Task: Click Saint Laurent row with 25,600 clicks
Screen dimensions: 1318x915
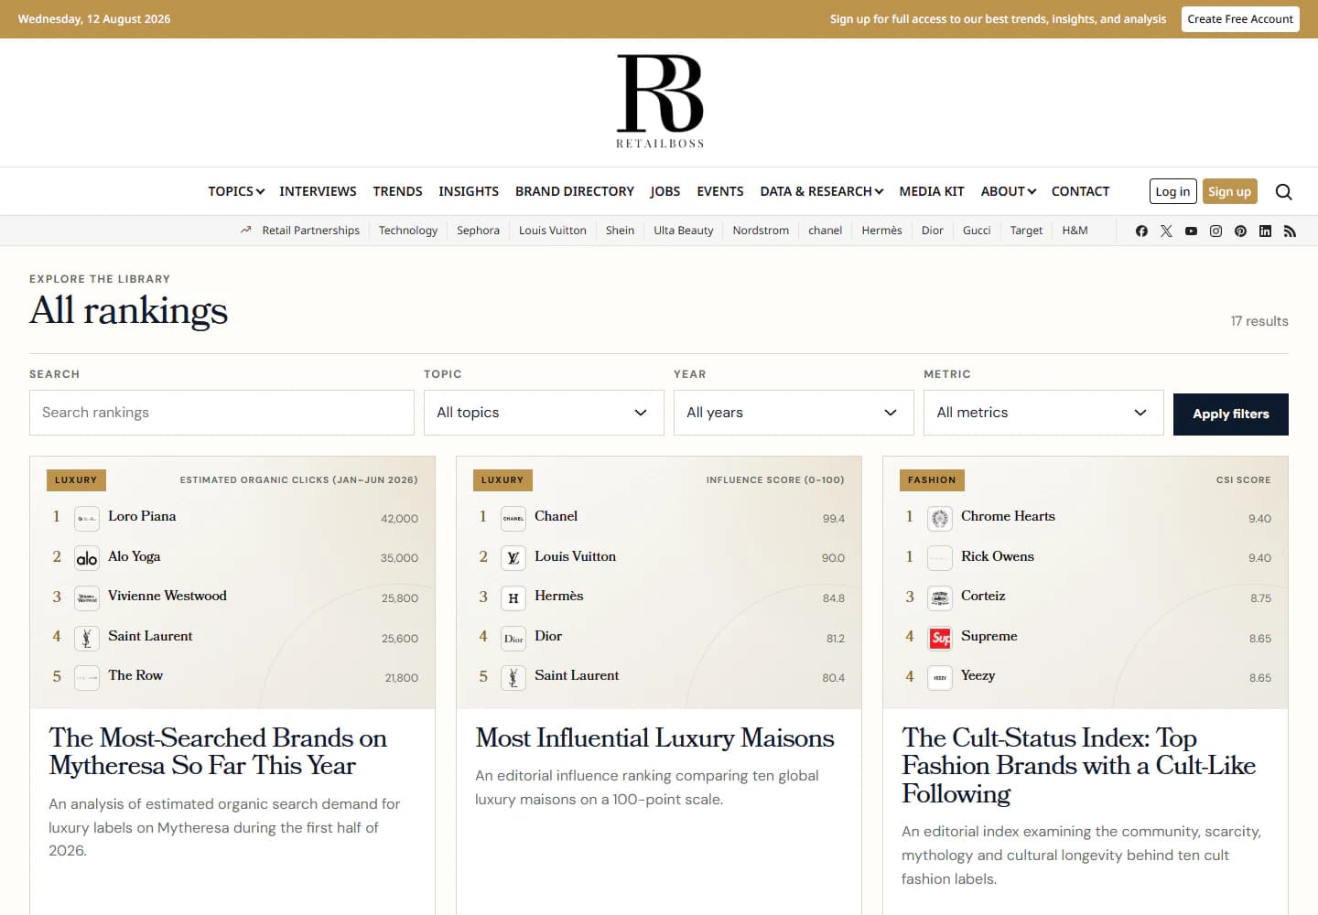Action: [x=232, y=638]
